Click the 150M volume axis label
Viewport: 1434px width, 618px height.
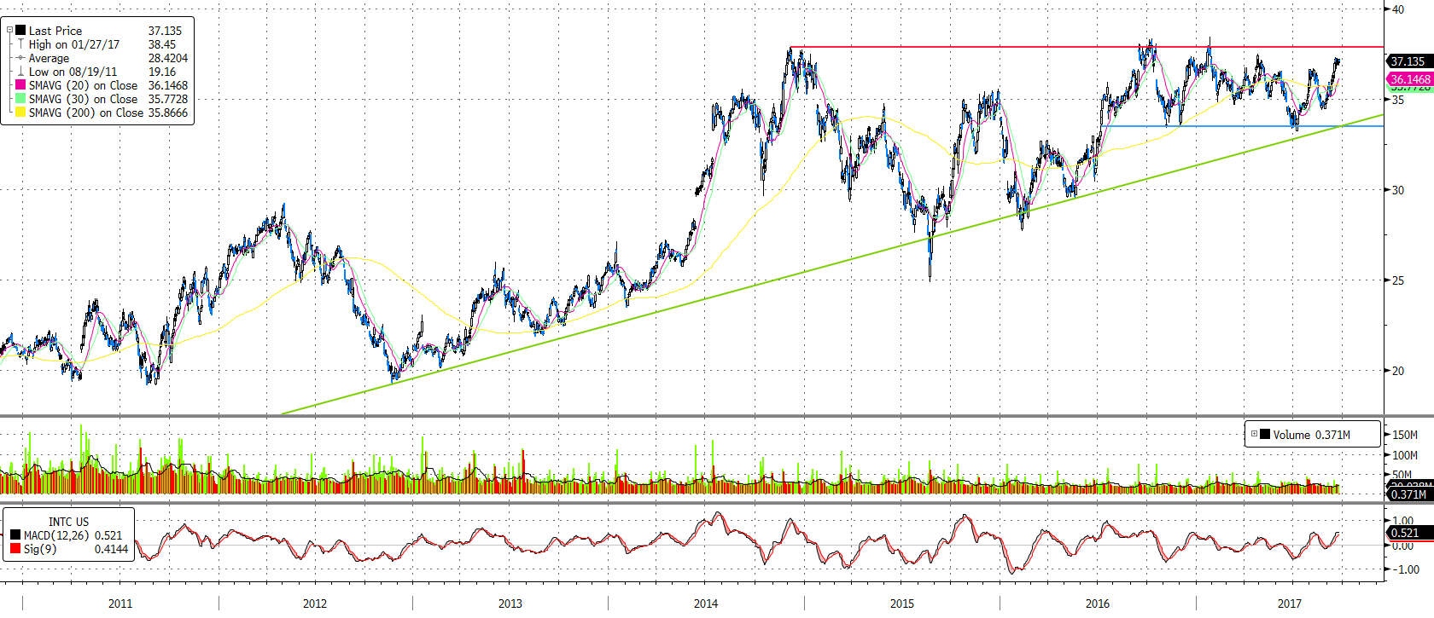(1405, 435)
